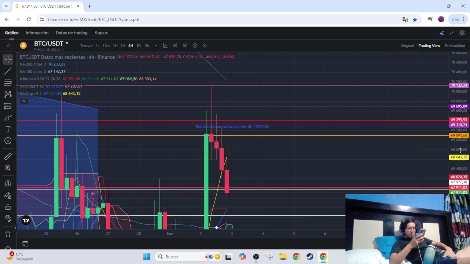Open the Información tab
Screen dimensions: 470x264
[x=37, y=33]
